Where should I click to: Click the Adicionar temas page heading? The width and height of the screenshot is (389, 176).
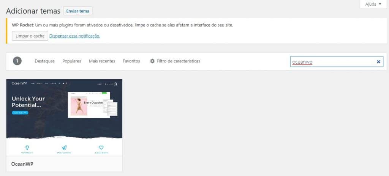click(x=33, y=11)
